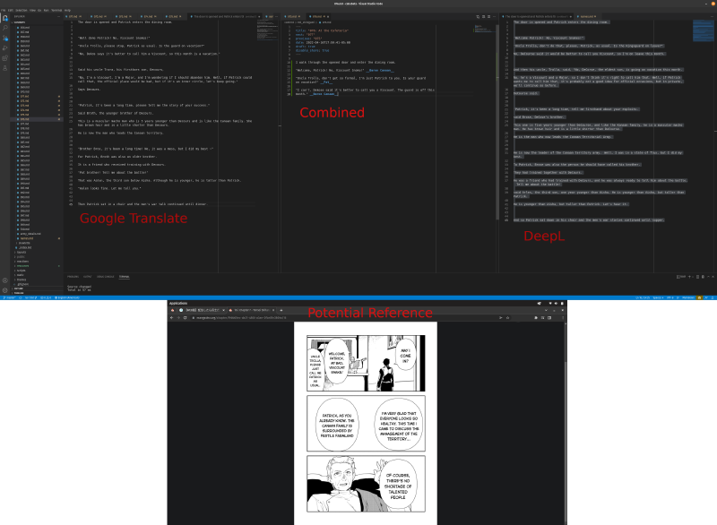Open more actions for the middle editor group
Viewport: 717px width, 525px height.
pyautogui.click(x=494, y=16)
